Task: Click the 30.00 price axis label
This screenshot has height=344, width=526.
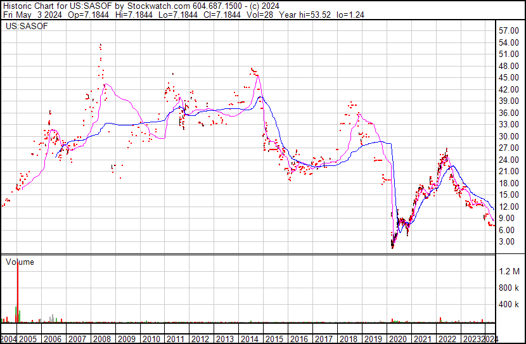Action: pyautogui.click(x=509, y=137)
